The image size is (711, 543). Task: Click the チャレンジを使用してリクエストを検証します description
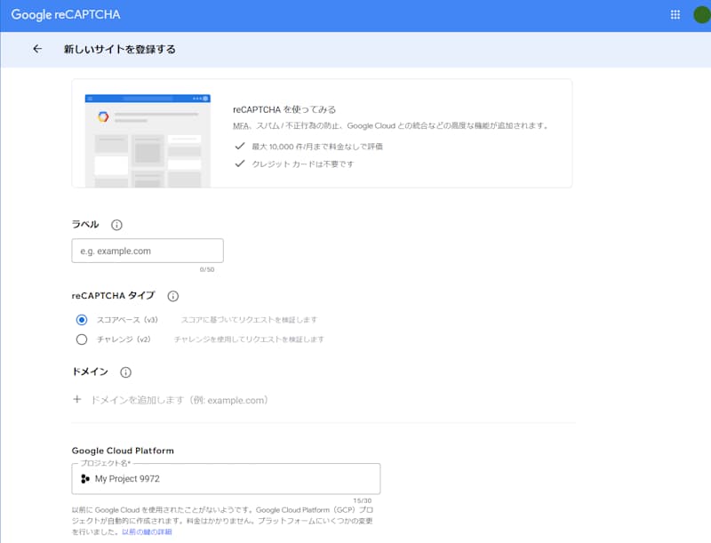pos(249,339)
